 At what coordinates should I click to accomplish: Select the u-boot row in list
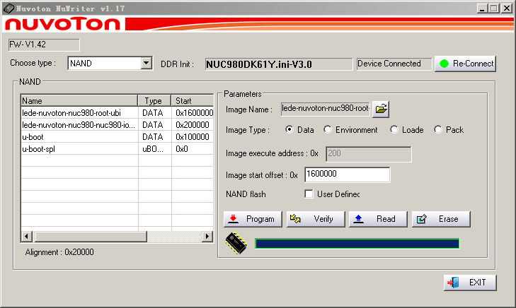pyautogui.click(x=117, y=137)
